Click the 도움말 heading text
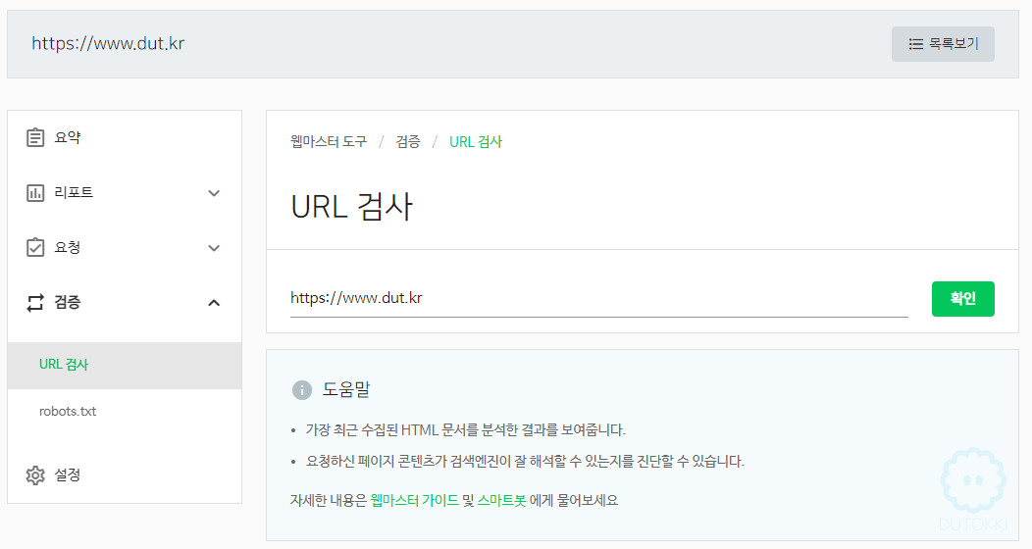This screenshot has width=1032, height=549. [346, 390]
